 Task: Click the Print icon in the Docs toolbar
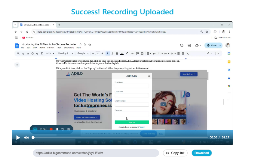[x=32, y=53]
